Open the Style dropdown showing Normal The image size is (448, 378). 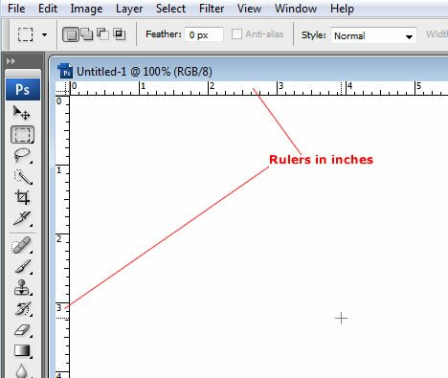tap(373, 35)
